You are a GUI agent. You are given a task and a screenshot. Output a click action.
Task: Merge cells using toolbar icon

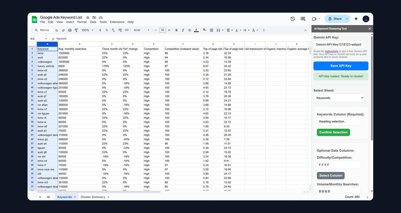[218, 30]
